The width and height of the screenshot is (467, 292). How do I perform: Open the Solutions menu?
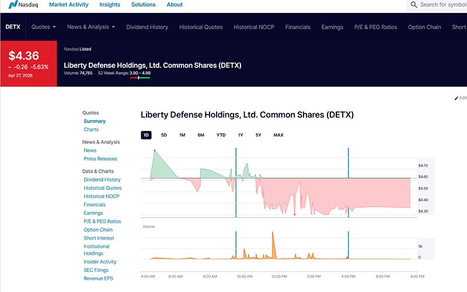pos(143,5)
